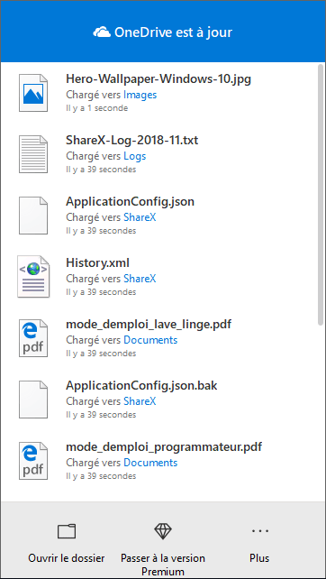Click the 'Il y a 1 seconde' timestamp
326x579 pixels.
pos(97,108)
